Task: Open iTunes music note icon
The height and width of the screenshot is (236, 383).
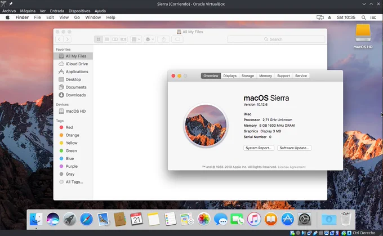Action: pos(254,219)
